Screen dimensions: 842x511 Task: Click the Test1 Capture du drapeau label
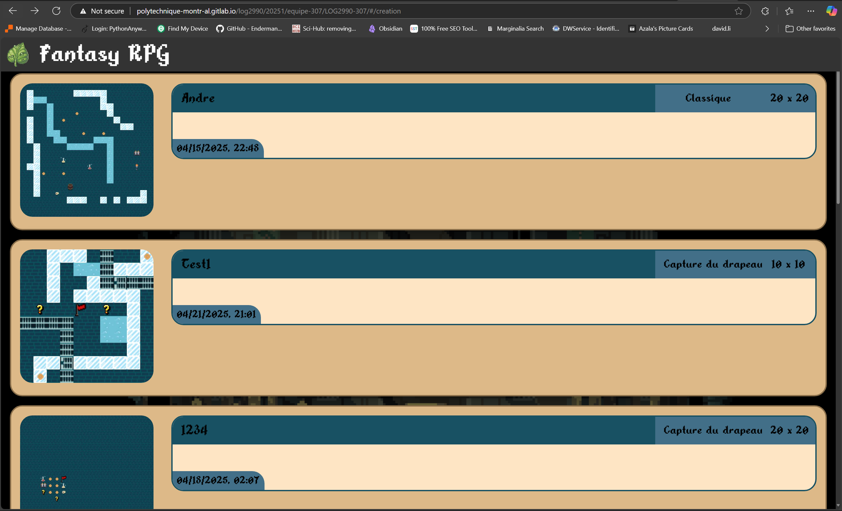point(713,264)
